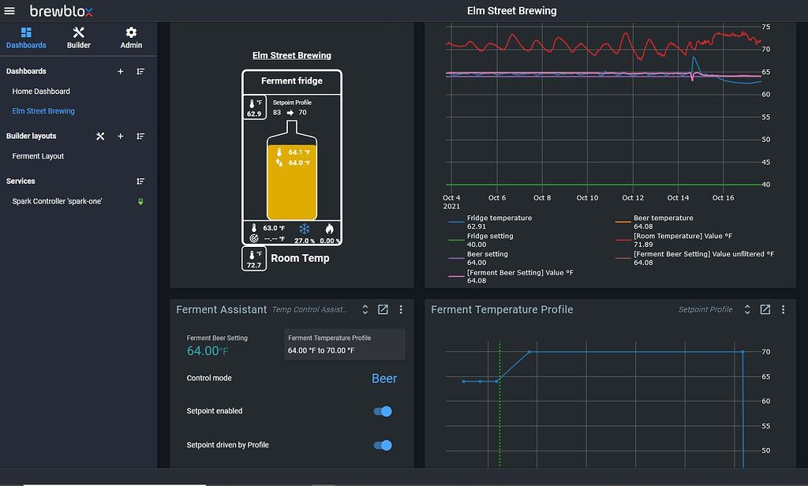This screenshot has height=486, width=808.
Task: Toggle the Setpoint enabled switch
Action: point(383,411)
